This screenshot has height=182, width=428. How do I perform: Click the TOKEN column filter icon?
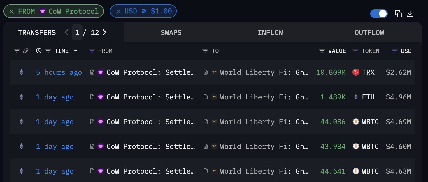(355, 51)
